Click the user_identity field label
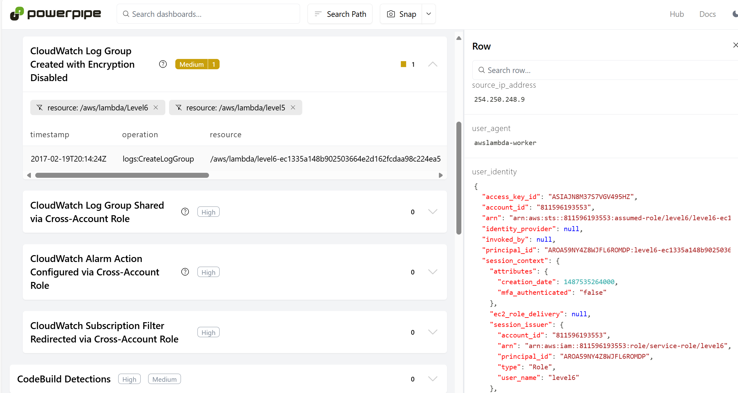 click(x=494, y=172)
